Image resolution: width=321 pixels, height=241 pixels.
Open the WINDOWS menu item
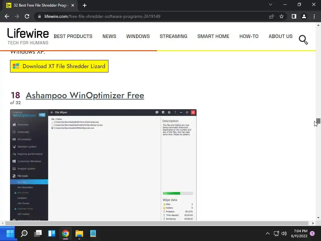point(138,36)
